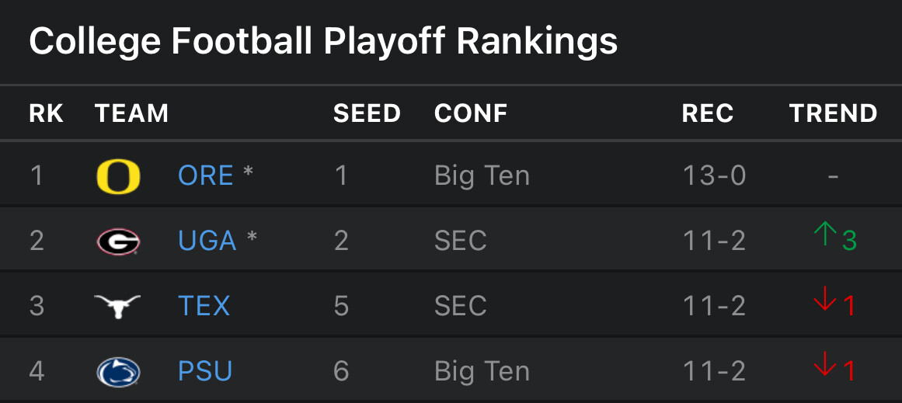Click the red down arrow for TEX
902x403 pixels.
tap(825, 299)
